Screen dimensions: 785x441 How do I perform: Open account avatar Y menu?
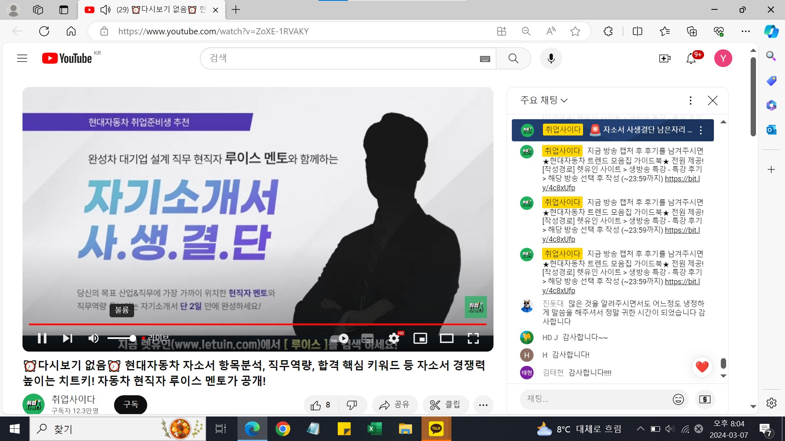click(723, 58)
